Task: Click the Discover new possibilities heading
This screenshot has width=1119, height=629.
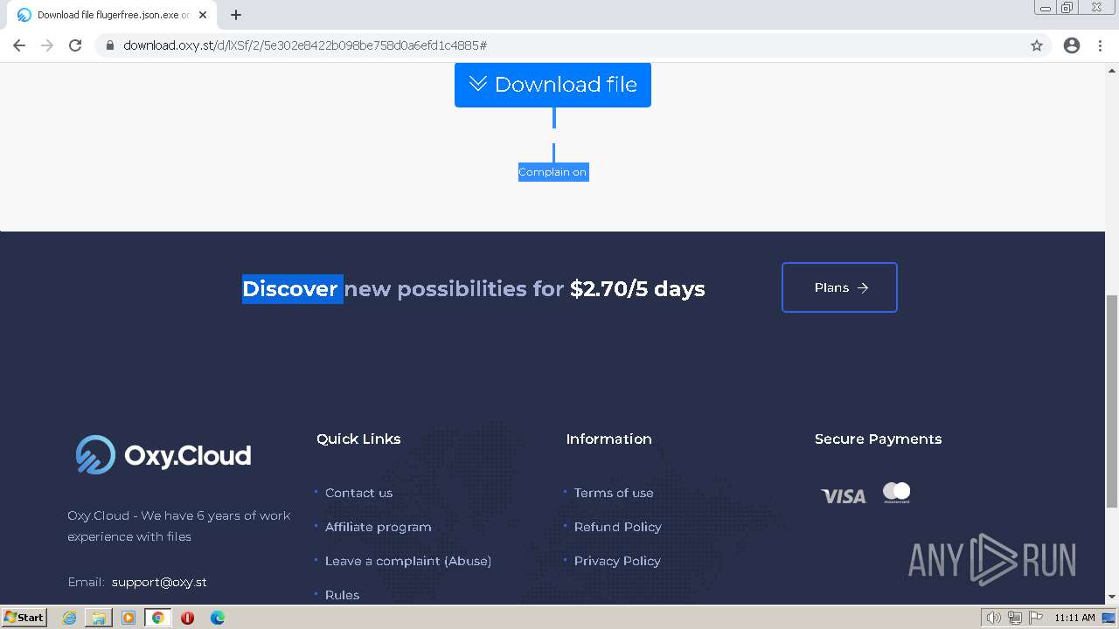Action: (473, 288)
